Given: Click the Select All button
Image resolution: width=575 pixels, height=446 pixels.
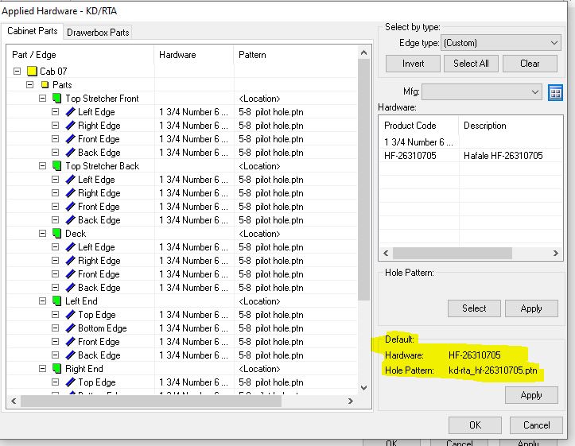Looking at the screenshot, I should coord(471,64).
